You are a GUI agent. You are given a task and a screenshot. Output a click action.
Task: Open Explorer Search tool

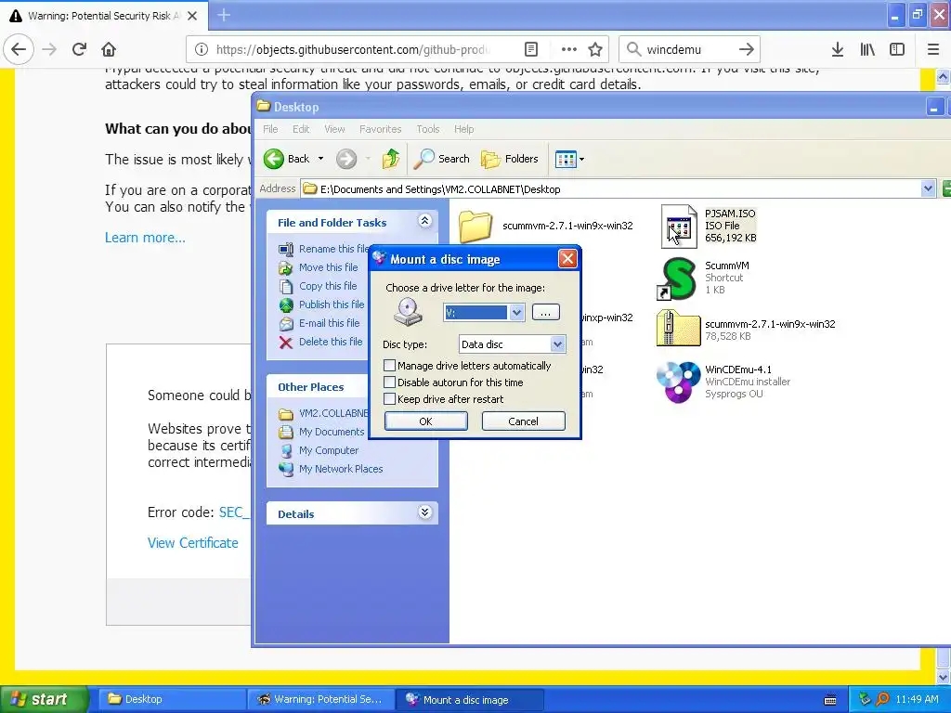point(441,159)
